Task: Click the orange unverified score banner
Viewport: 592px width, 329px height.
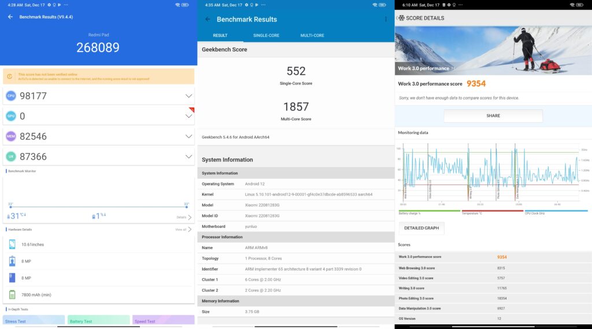Action: (98, 76)
